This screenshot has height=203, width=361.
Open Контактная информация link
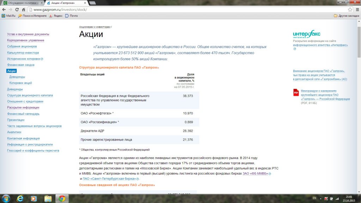(x=23, y=138)
